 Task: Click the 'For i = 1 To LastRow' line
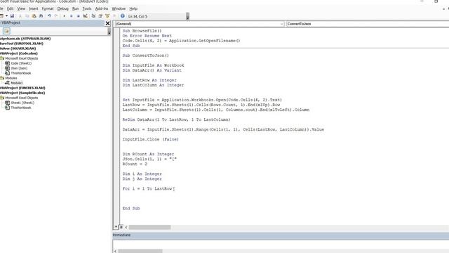147,188
